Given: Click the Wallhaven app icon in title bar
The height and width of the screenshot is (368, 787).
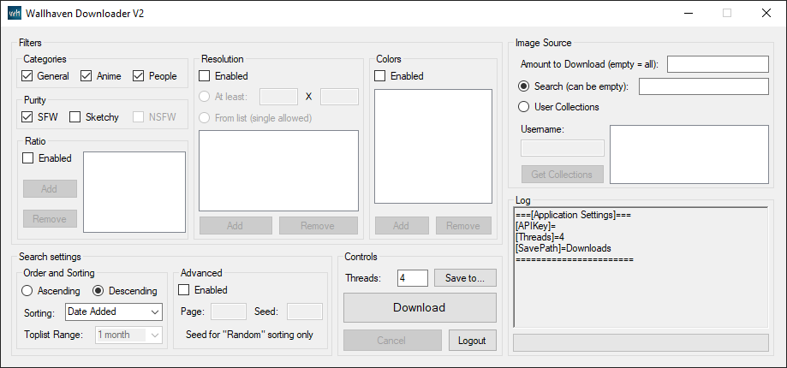Looking at the screenshot, I should click(15, 14).
